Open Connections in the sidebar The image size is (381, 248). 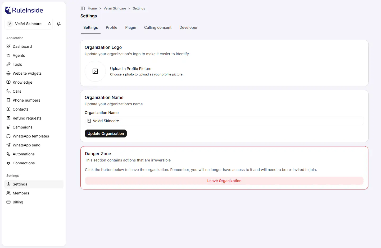point(34,163)
